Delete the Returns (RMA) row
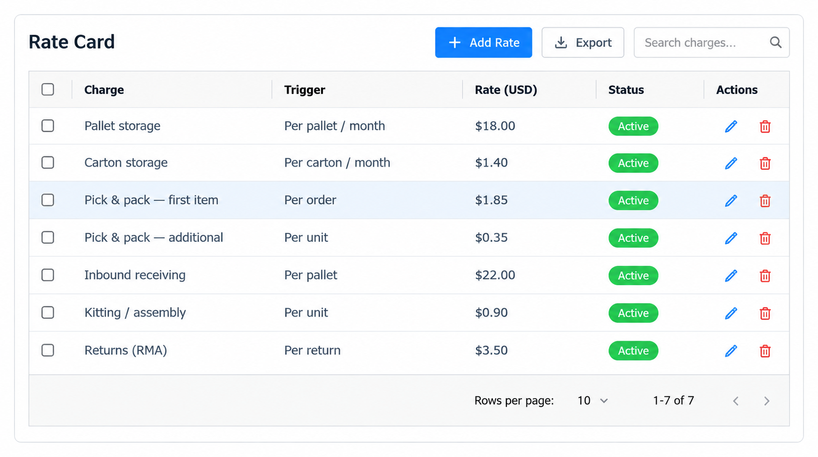This screenshot has height=457, width=818. point(765,350)
